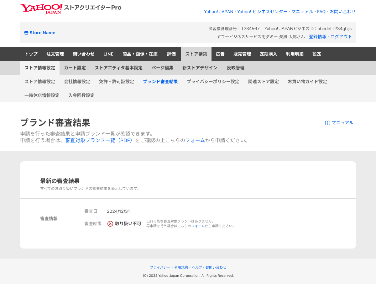Switch to ストアエディタ基本設定 tab

(x=119, y=68)
